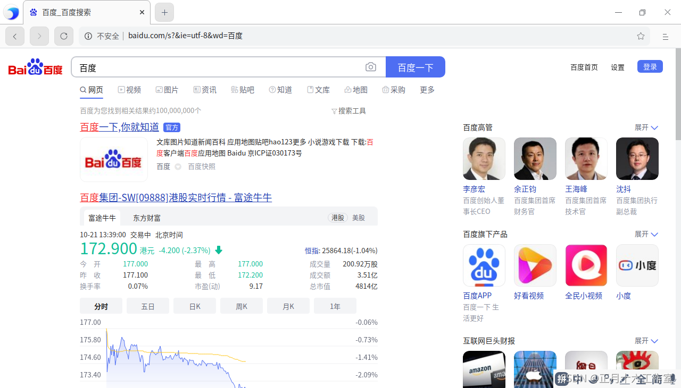This screenshot has height=388, width=681.
Task: Click the stock intraday price chart line
Action: pyautogui.click(x=176, y=358)
